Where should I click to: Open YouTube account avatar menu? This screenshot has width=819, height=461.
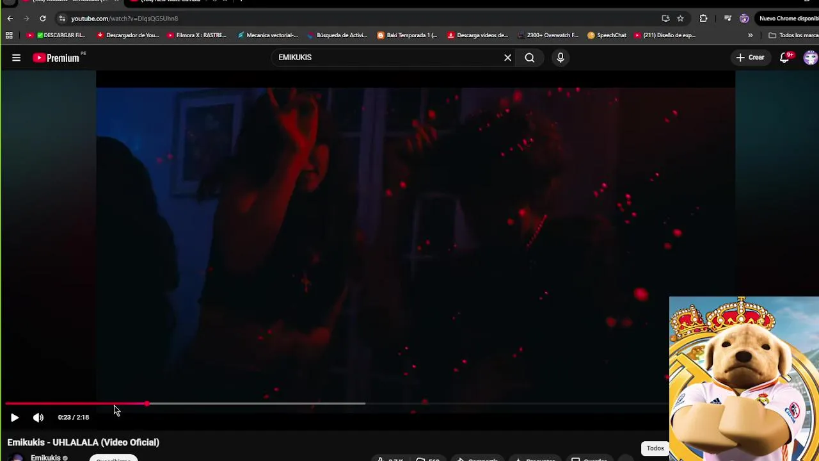click(810, 58)
